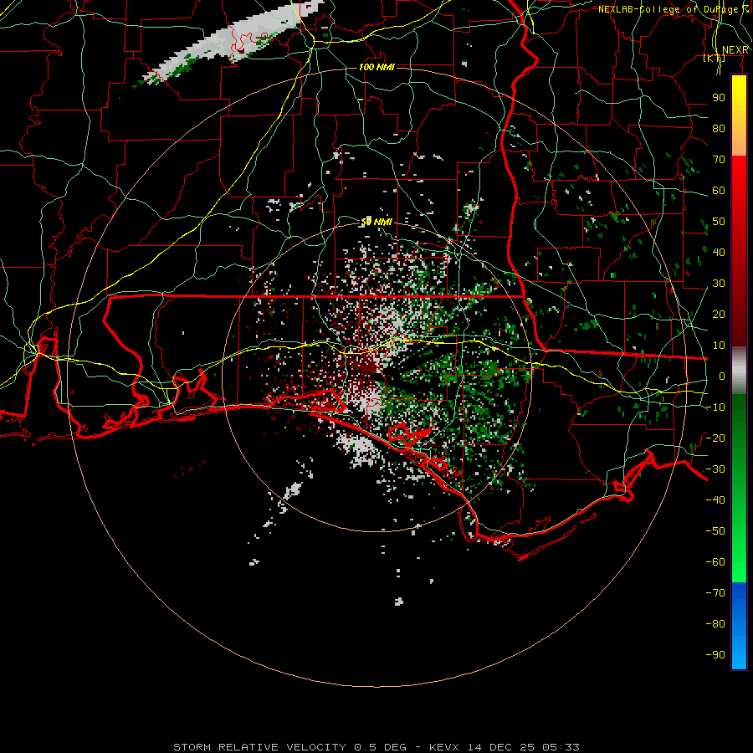753x753 pixels.
Task: Click the -40 value on the velocity scale
Action: click(x=715, y=500)
